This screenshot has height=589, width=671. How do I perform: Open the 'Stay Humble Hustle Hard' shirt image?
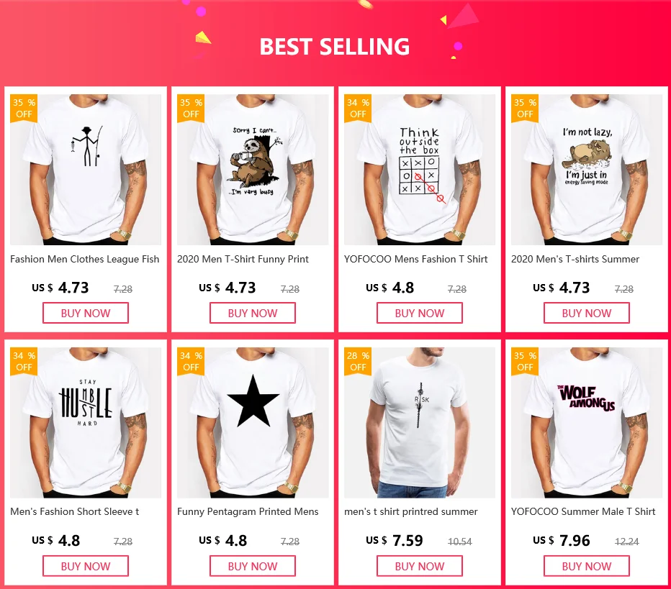click(x=86, y=423)
